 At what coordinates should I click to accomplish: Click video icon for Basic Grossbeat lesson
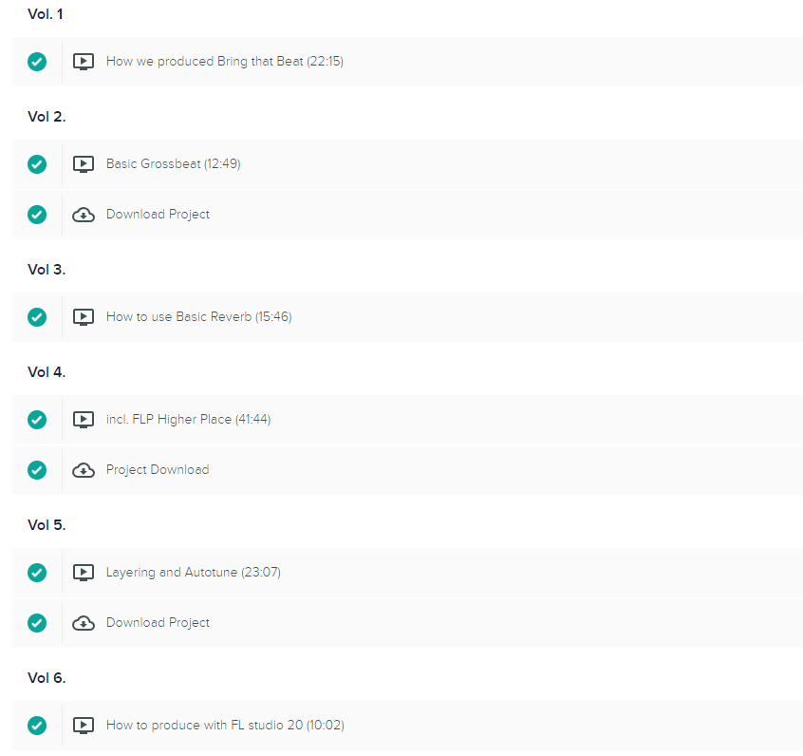pos(83,164)
